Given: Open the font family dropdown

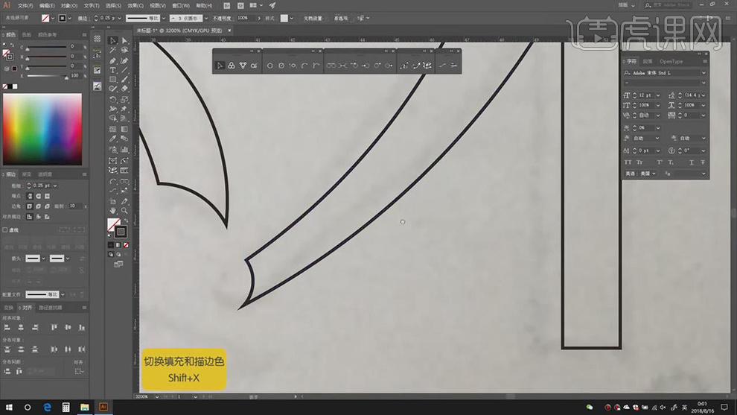Looking at the screenshot, I should (x=703, y=73).
